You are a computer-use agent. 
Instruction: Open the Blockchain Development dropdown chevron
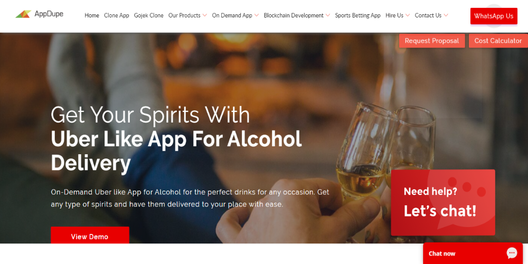click(x=328, y=15)
